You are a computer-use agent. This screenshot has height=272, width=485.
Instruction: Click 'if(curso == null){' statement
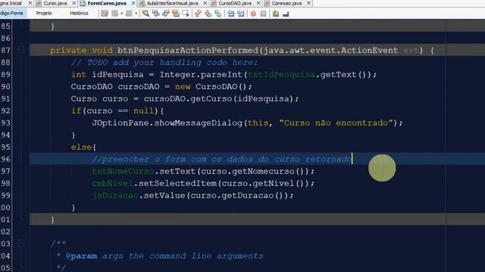[x=117, y=111]
